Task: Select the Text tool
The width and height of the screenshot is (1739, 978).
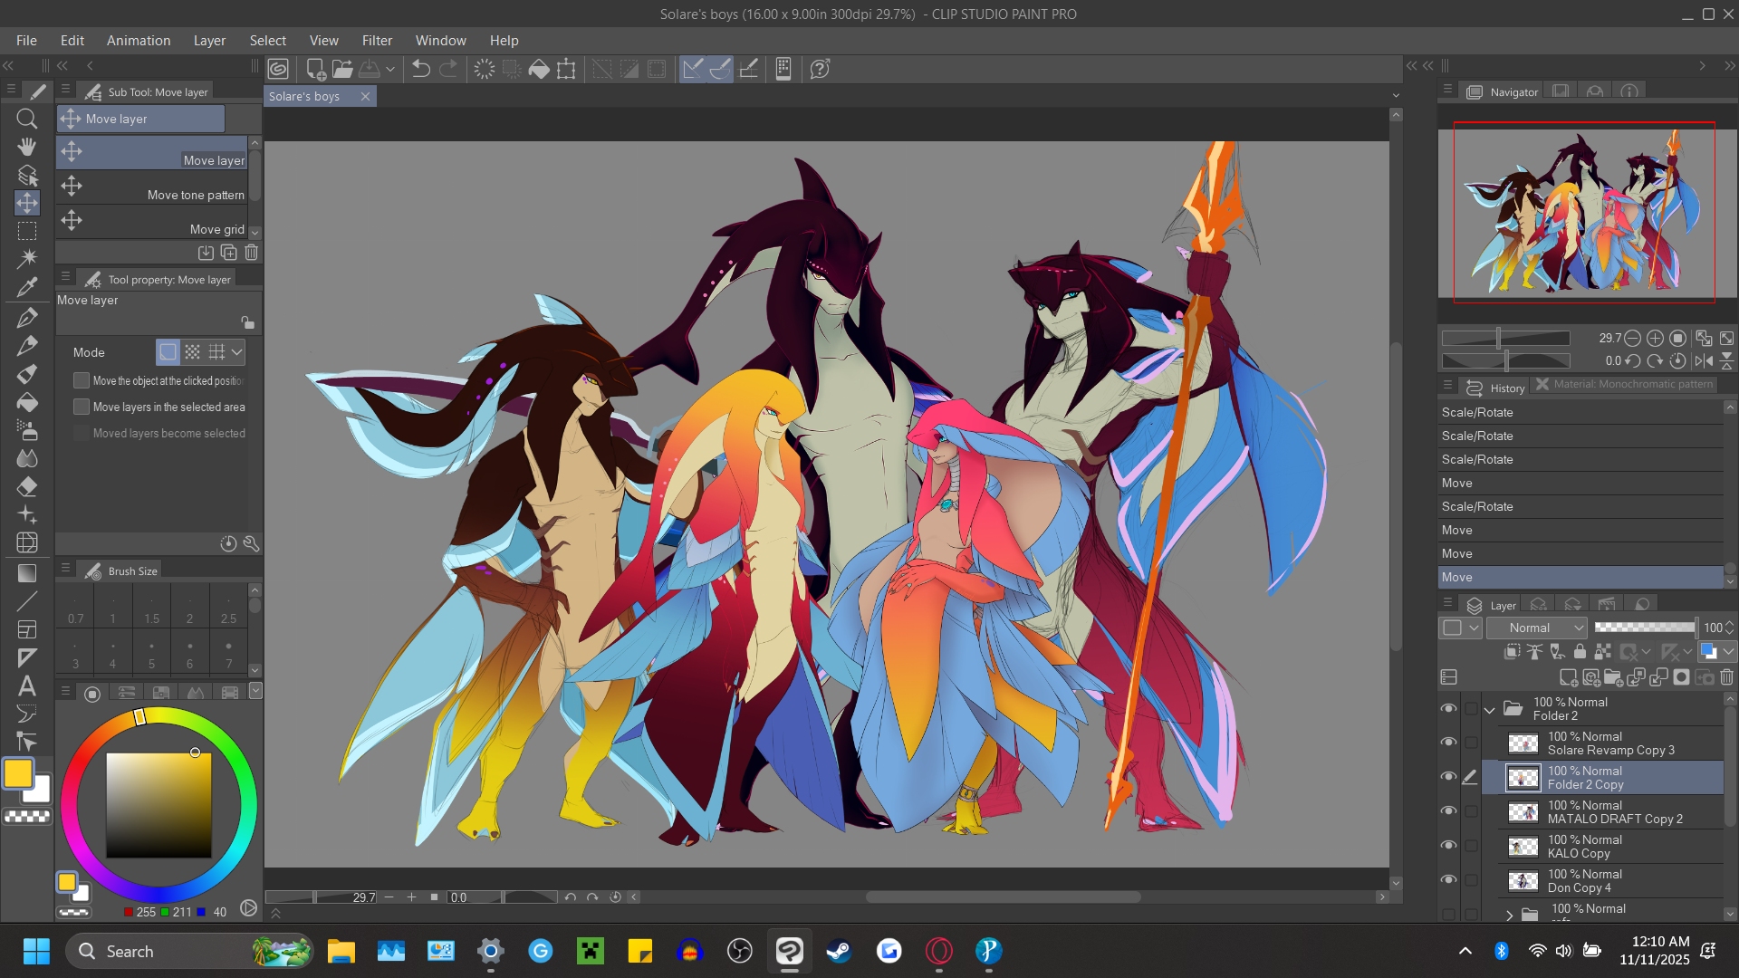Action: pyautogui.click(x=27, y=686)
